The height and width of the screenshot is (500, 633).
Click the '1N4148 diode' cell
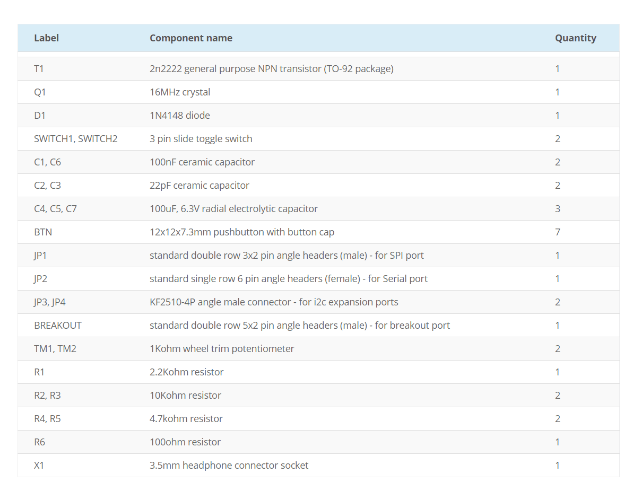[x=180, y=116]
